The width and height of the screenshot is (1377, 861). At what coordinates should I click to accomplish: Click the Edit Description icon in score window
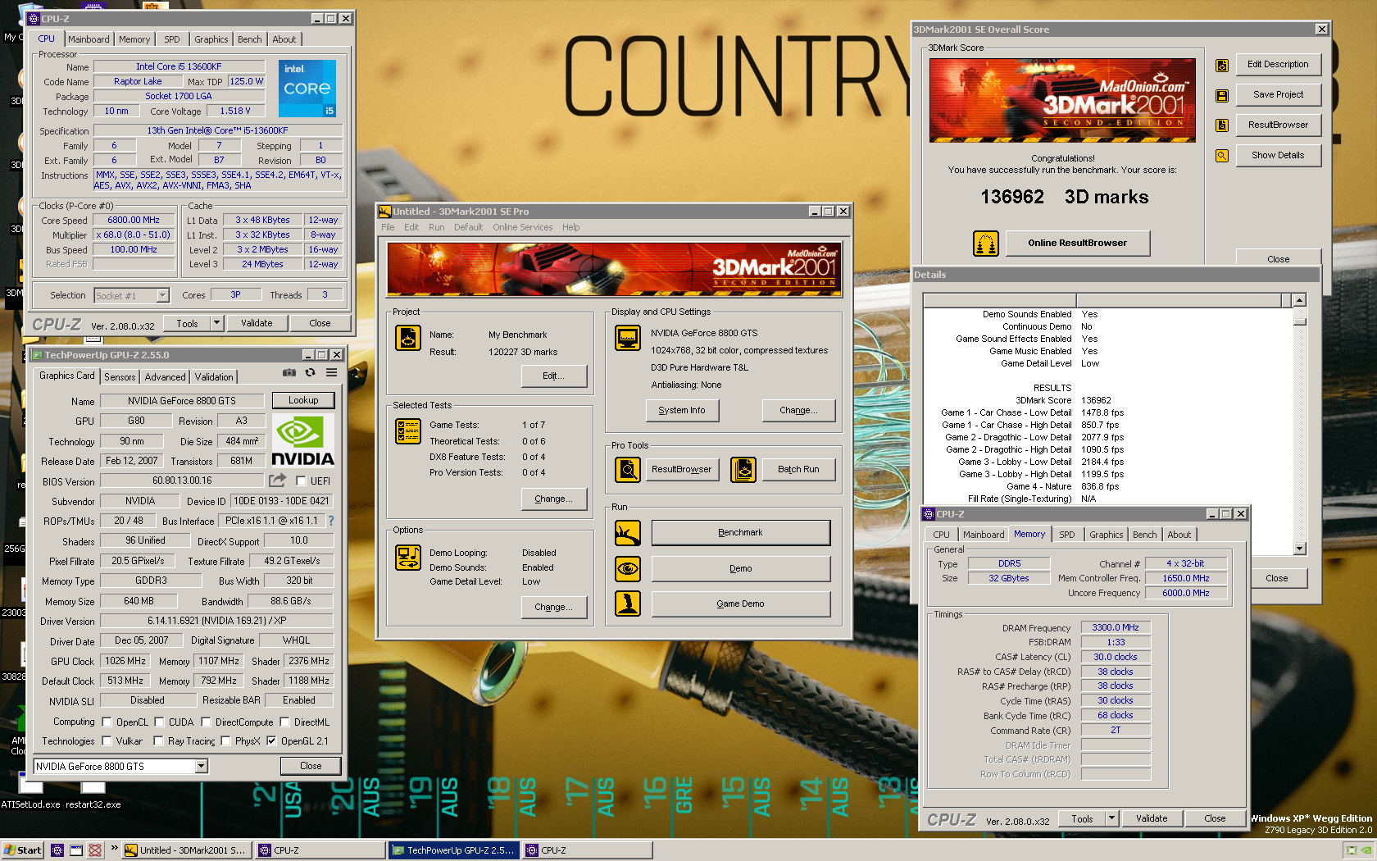(1222, 66)
